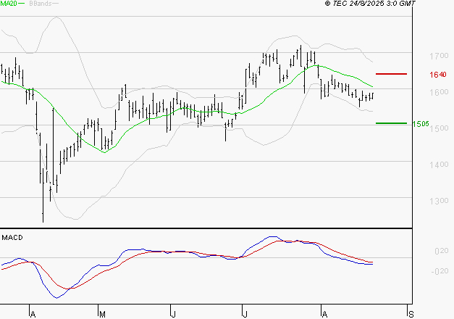Click the -020 MACD axis label
The height and width of the screenshot is (319, 454).
pos(440,271)
